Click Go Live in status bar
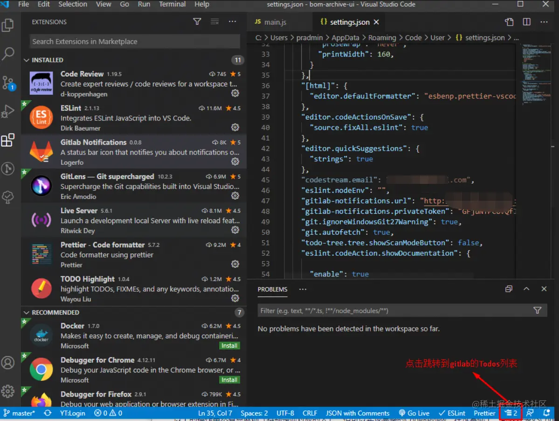Viewport: 559px width, 421px height. 414,413
